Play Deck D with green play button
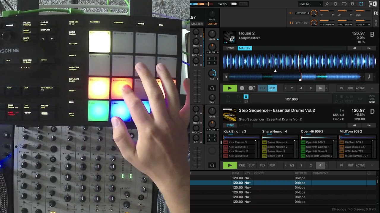Image resolution: width=380 pixels, height=213 pixels. [x=230, y=165]
